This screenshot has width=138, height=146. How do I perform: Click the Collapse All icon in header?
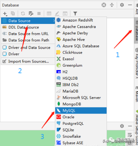coord(112,5)
